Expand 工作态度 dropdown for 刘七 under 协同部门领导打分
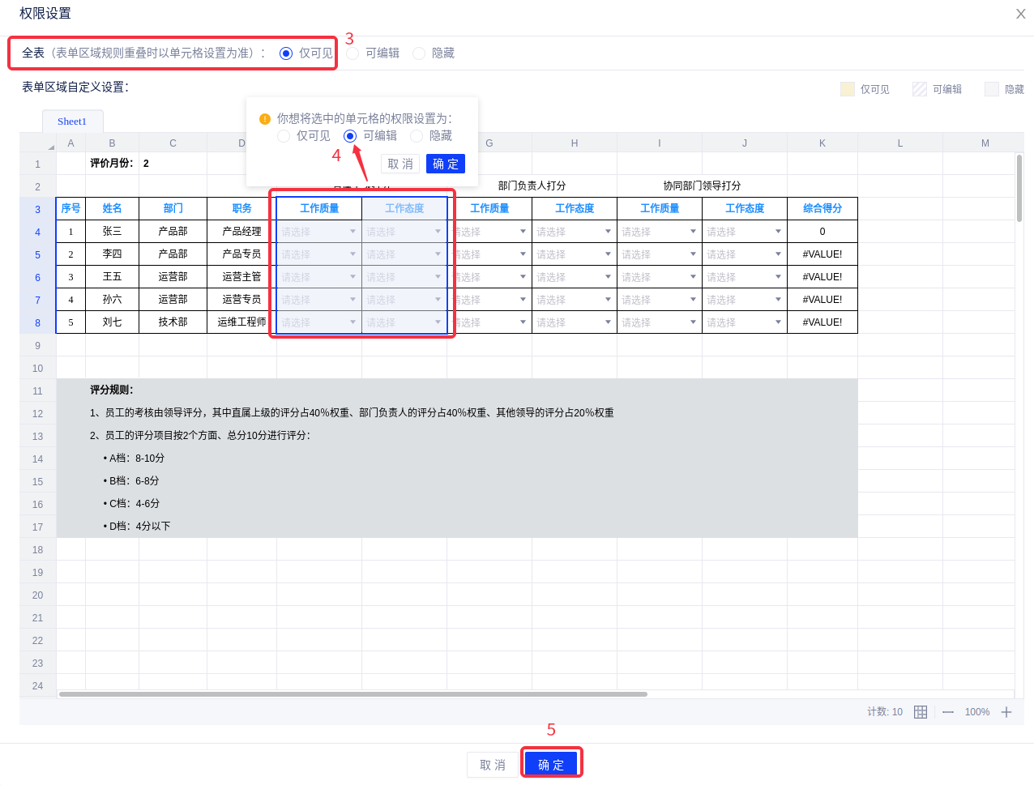Screen dimensions: 1034x785 coord(778,322)
